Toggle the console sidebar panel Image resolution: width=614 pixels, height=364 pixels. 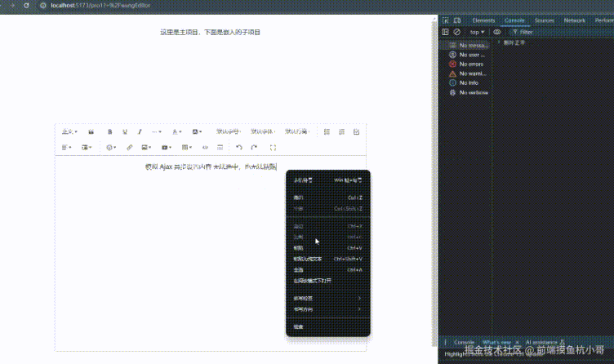click(x=445, y=32)
